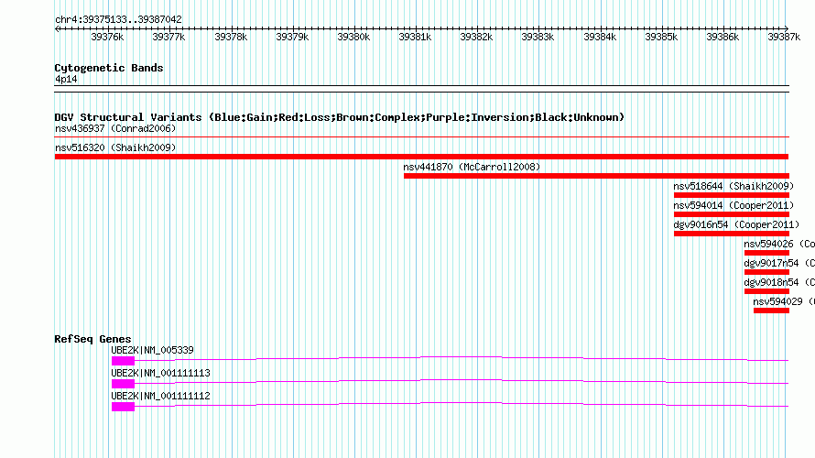Screen dimensions: 815x458
Task: Click the red bar under nsv594026
Action: [766, 253]
